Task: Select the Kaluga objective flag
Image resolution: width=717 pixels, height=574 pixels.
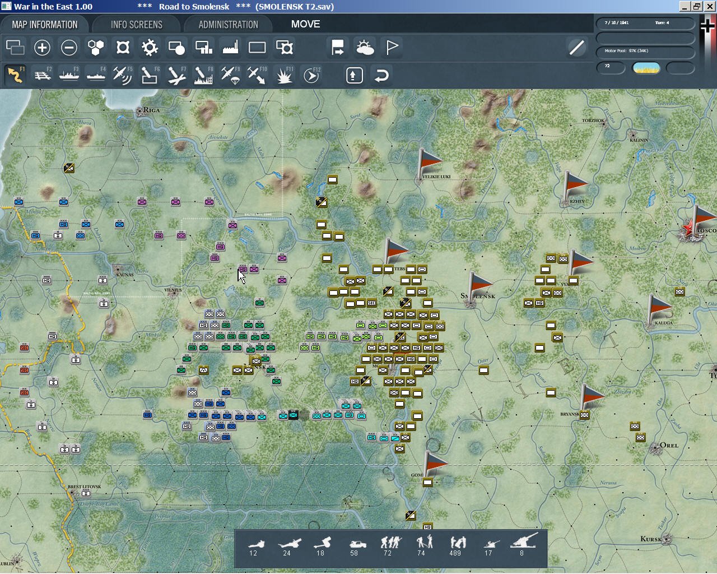Action: pos(659,310)
